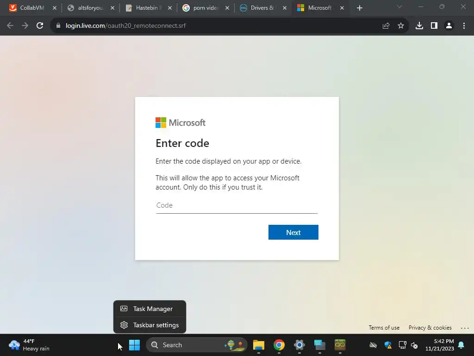Go forward using the browser forward arrow
This screenshot has height=356, width=474.
pos(25,26)
